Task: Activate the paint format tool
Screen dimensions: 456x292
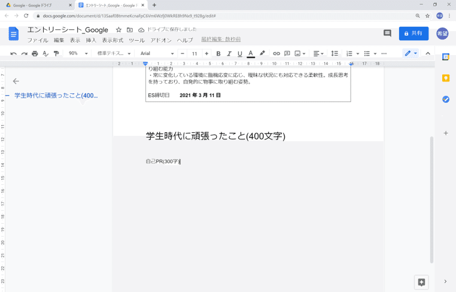Action: [56, 53]
